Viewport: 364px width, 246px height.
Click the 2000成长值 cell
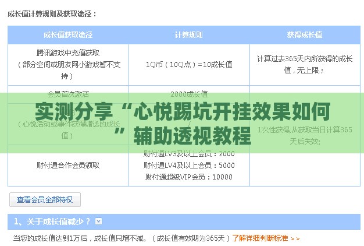click(189, 94)
